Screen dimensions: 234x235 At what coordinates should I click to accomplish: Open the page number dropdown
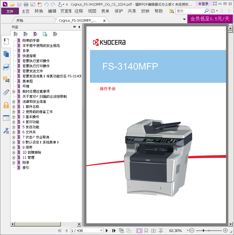click(101, 230)
